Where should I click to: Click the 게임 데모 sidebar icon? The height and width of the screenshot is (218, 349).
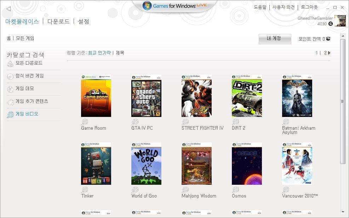(x=10, y=89)
